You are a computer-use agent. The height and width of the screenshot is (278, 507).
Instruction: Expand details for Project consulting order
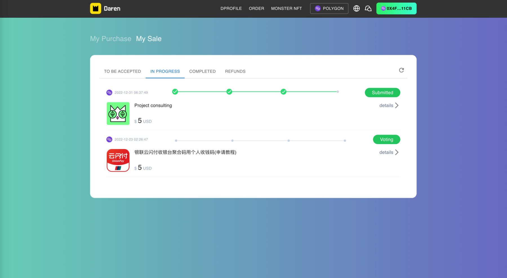[389, 106]
